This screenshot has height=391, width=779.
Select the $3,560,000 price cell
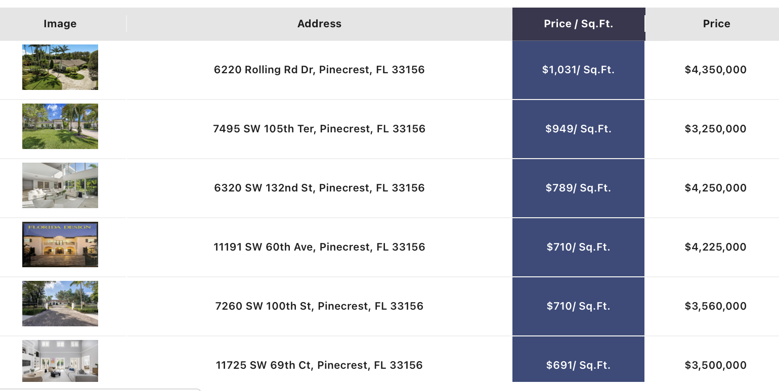click(x=716, y=306)
